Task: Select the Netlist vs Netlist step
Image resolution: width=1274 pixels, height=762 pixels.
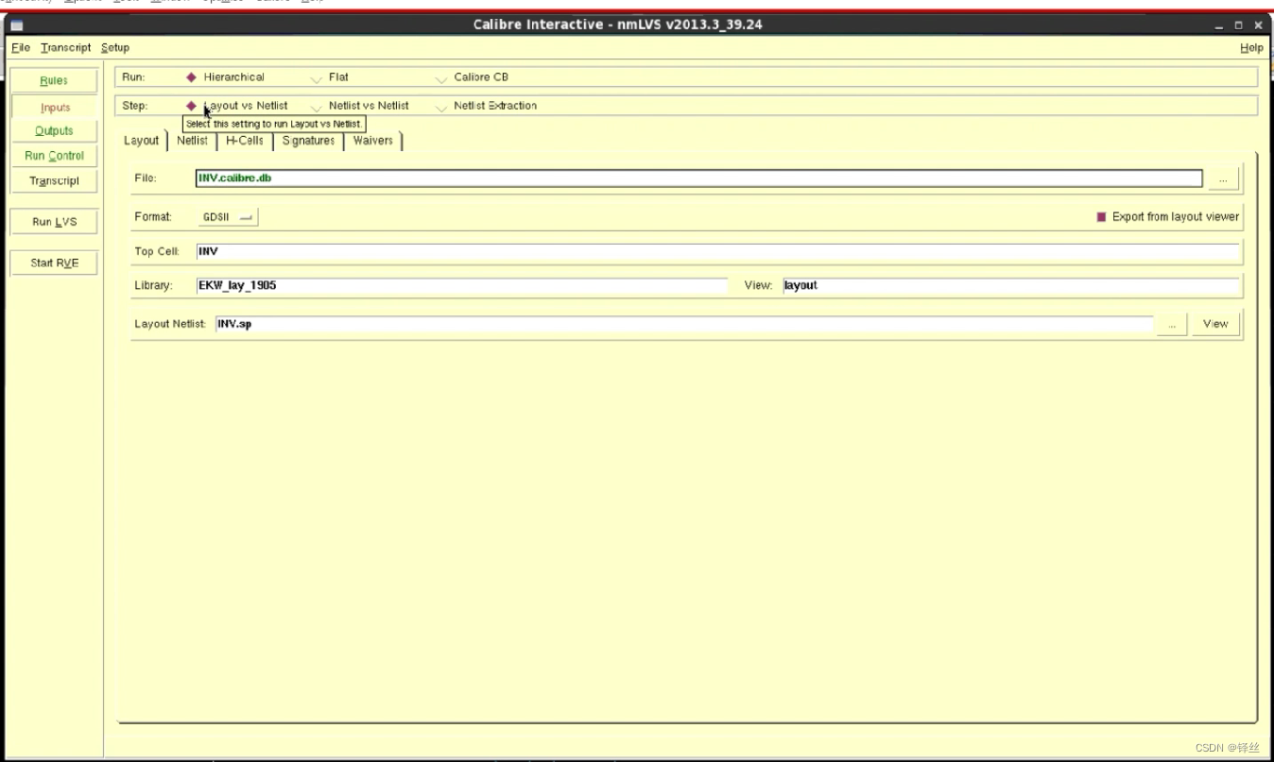Action: click(360, 106)
